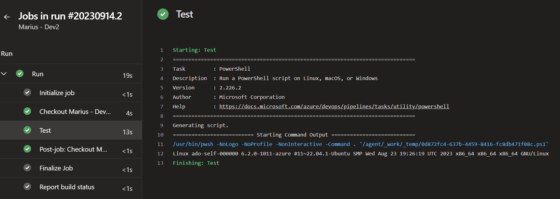Click log line number 11

pos(160,144)
